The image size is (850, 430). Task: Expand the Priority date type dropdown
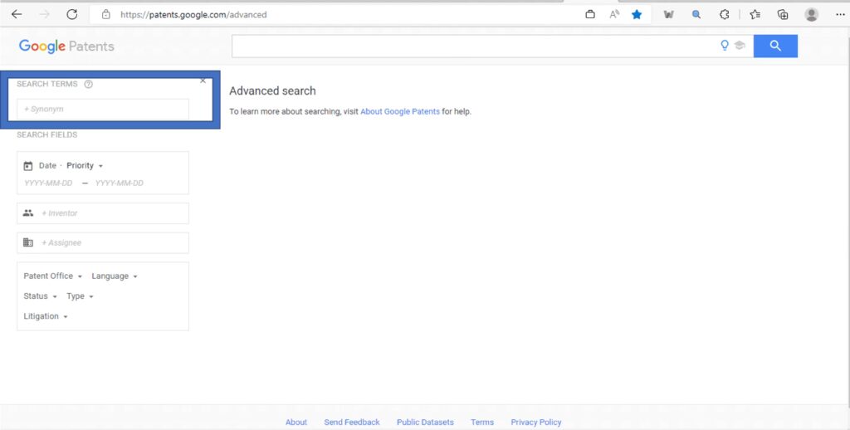(x=85, y=166)
